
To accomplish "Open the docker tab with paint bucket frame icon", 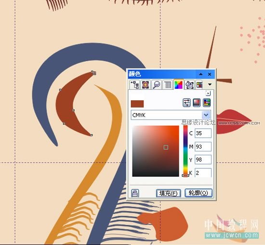I will tap(189, 84).
